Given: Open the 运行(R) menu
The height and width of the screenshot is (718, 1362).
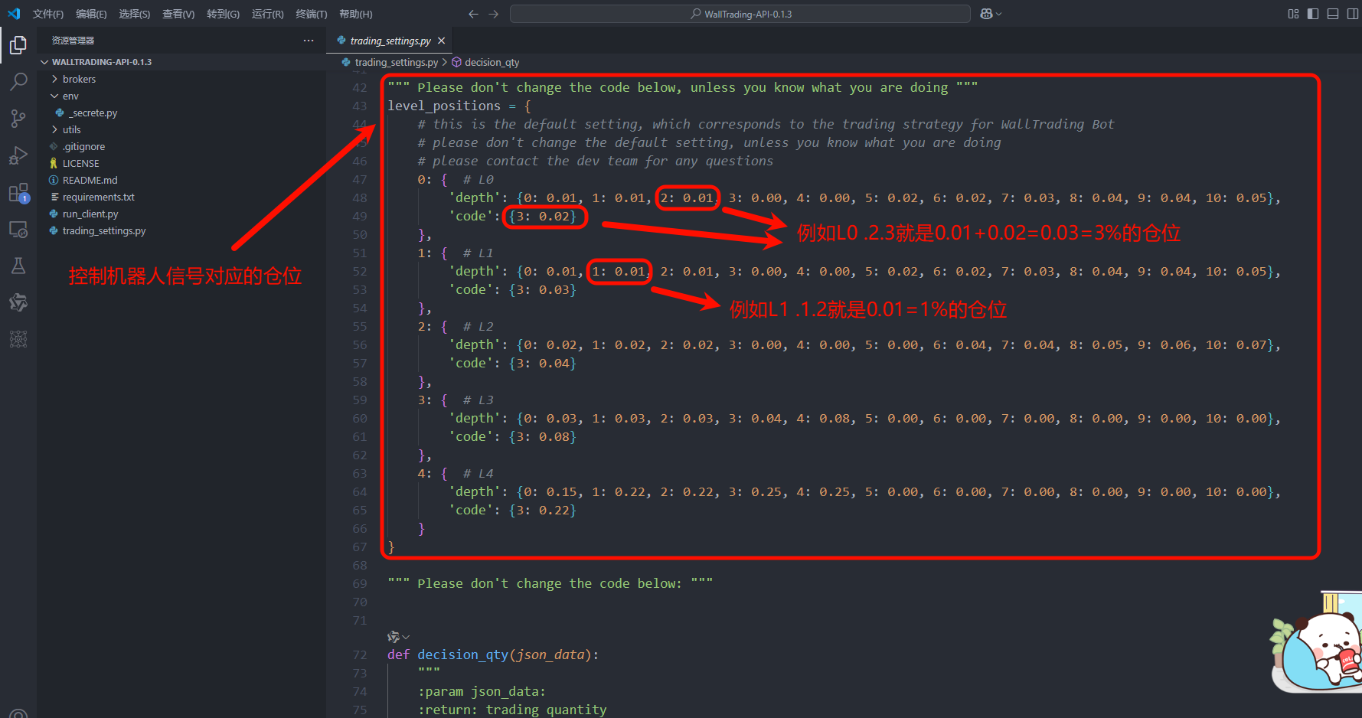Looking at the screenshot, I should click(x=267, y=14).
